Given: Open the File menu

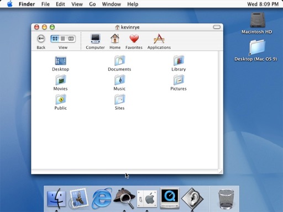Looking at the screenshot, I should [x=45, y=4].
